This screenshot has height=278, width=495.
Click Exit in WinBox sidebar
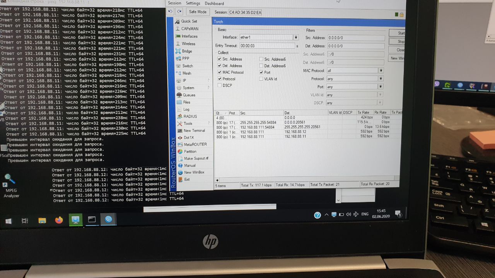click(x=187, y=179)
